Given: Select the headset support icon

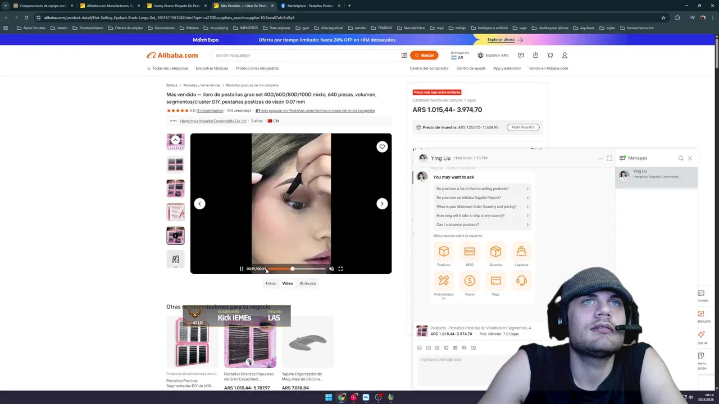Looking at the screenshot, I should 521,281.
